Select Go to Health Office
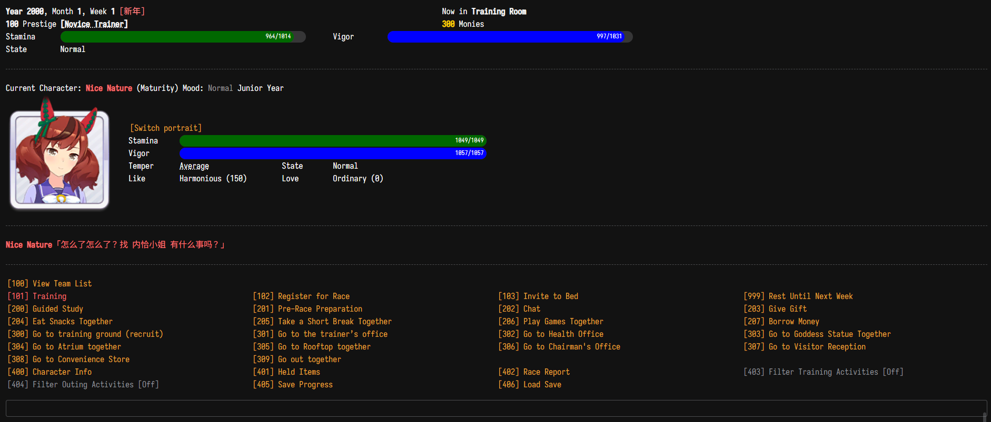 point(551,334)
